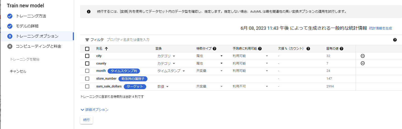
Task: Click 統計情報を生成 link
Action: (380, 28)
